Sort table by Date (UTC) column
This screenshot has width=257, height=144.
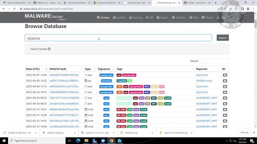(x=37, y=69)
